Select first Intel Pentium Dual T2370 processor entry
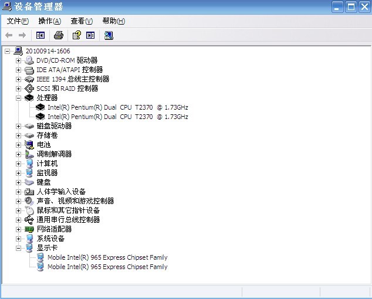 tap(118, 107)
